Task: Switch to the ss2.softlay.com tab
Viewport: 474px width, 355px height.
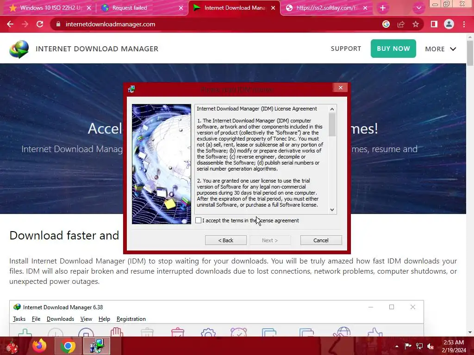Action: (x=326, y=8)
